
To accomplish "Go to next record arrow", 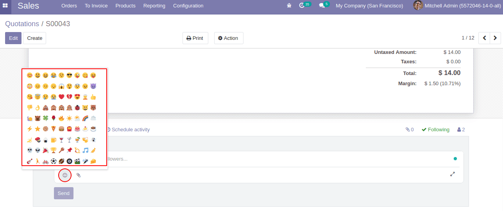I will point(496,38).
